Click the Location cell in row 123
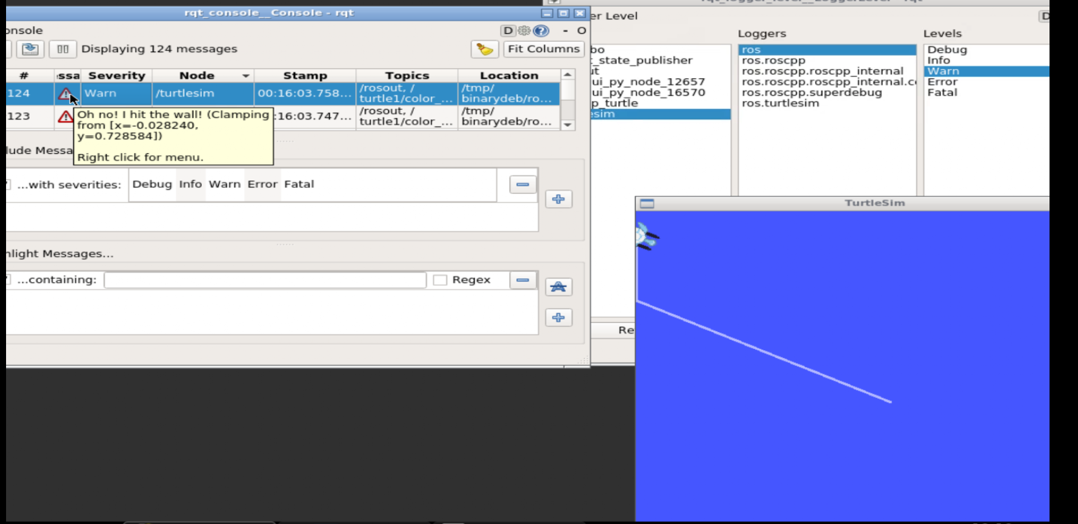The image size is (1078, 524). click(509, 116)
